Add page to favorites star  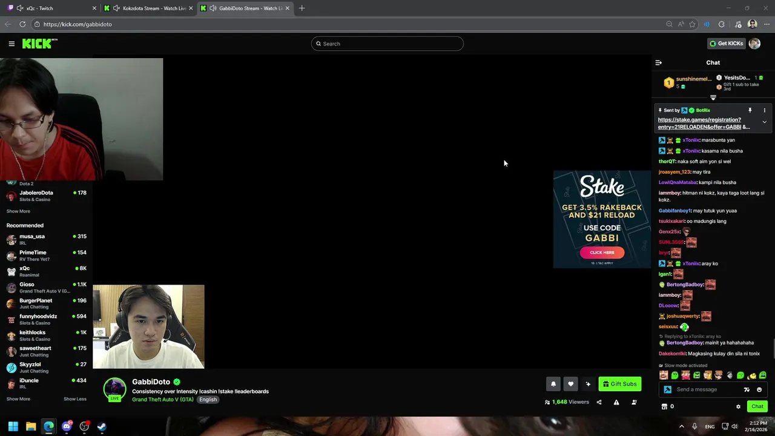tap(692, 24)
